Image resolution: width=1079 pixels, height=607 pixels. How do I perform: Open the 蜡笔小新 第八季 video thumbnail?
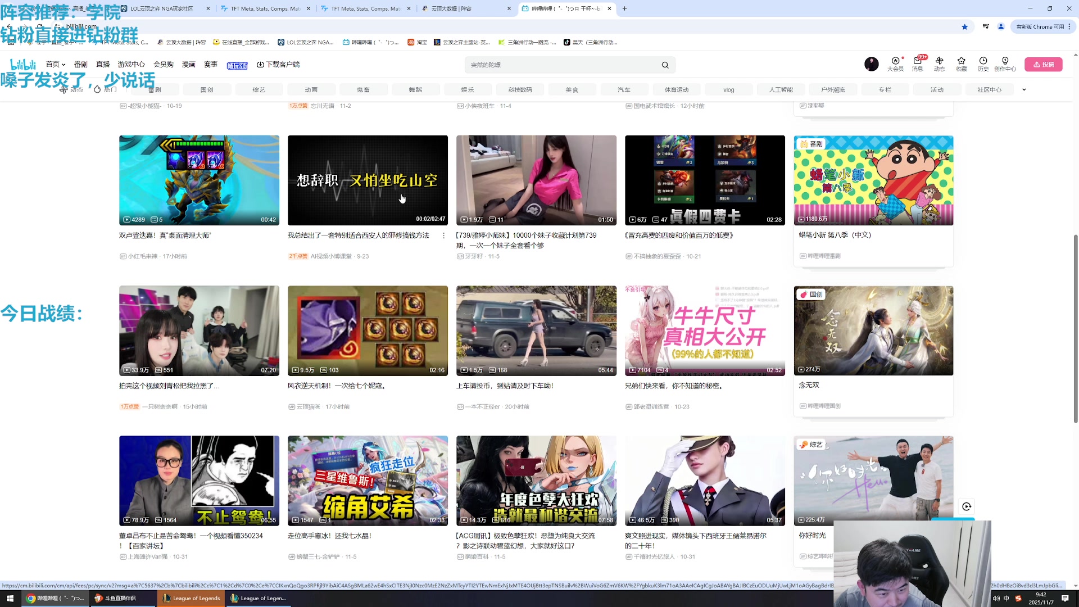[873, 180]
